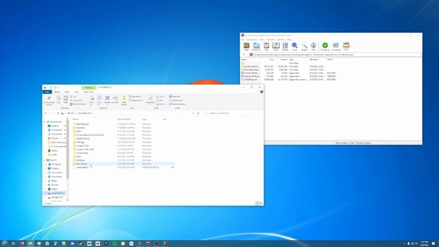Expand Local Disk (C:) tree arrow
Screen dimensions: 439x247
pos(46,193)
